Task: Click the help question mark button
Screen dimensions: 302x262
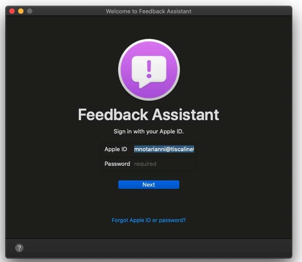Action: [x=19, y=248]
